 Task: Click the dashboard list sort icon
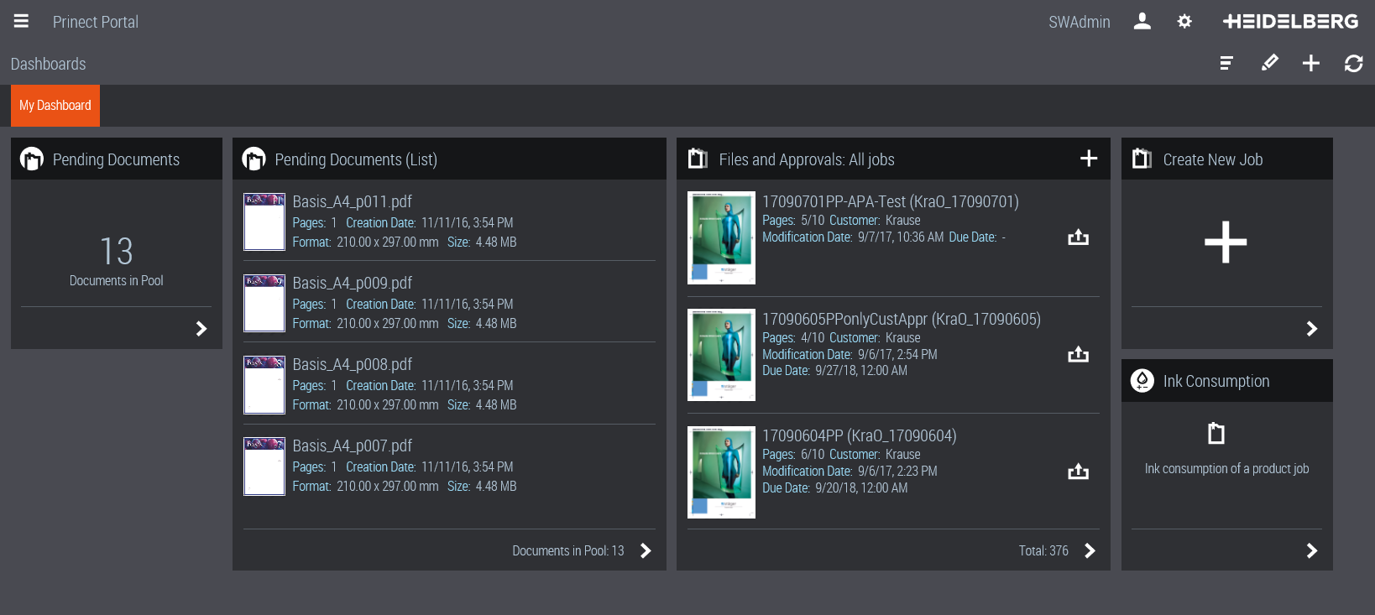pos(1226,63)
